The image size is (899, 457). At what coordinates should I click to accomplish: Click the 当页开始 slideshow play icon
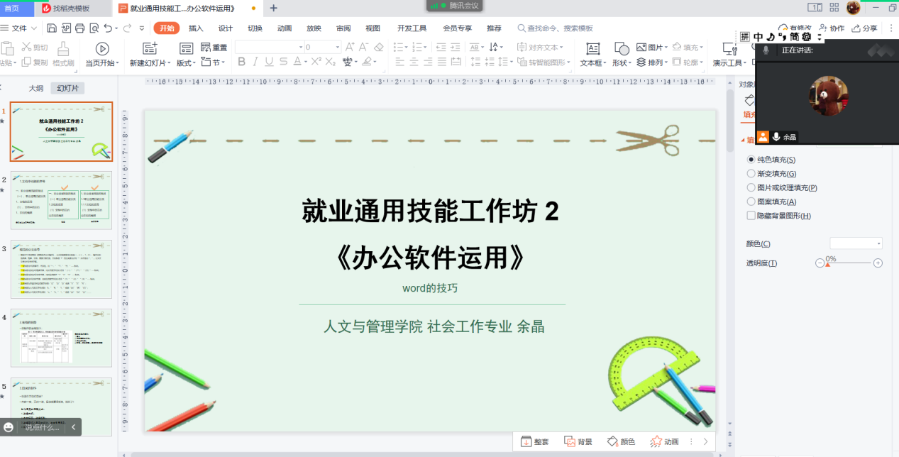102,48
